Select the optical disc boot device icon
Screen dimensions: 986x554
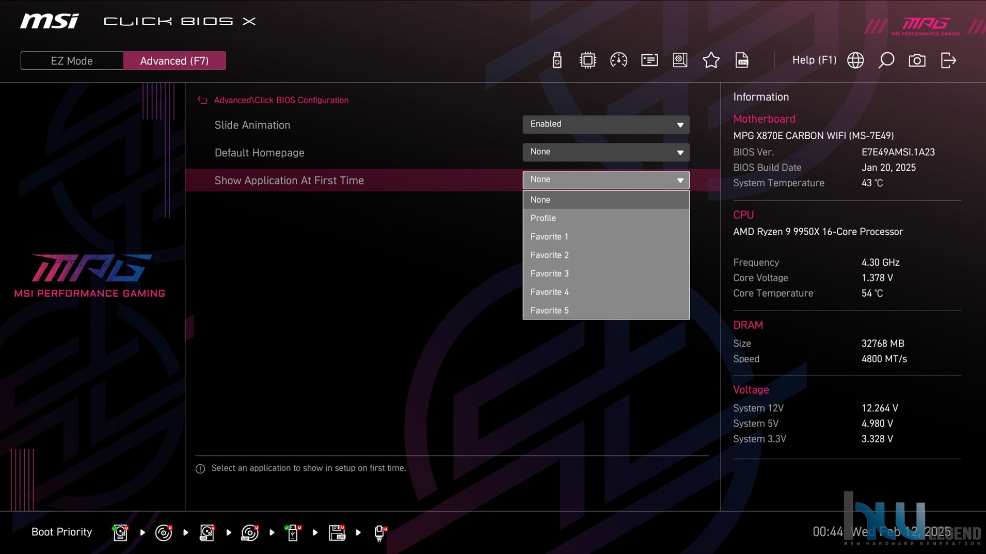(x=164, y=532)
